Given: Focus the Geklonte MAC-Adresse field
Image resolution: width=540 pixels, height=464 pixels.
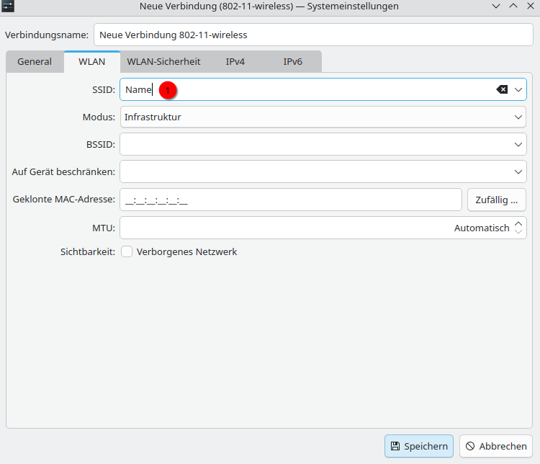Looking at the screenshot, I should pyautogui.click(x=291, y=200).
